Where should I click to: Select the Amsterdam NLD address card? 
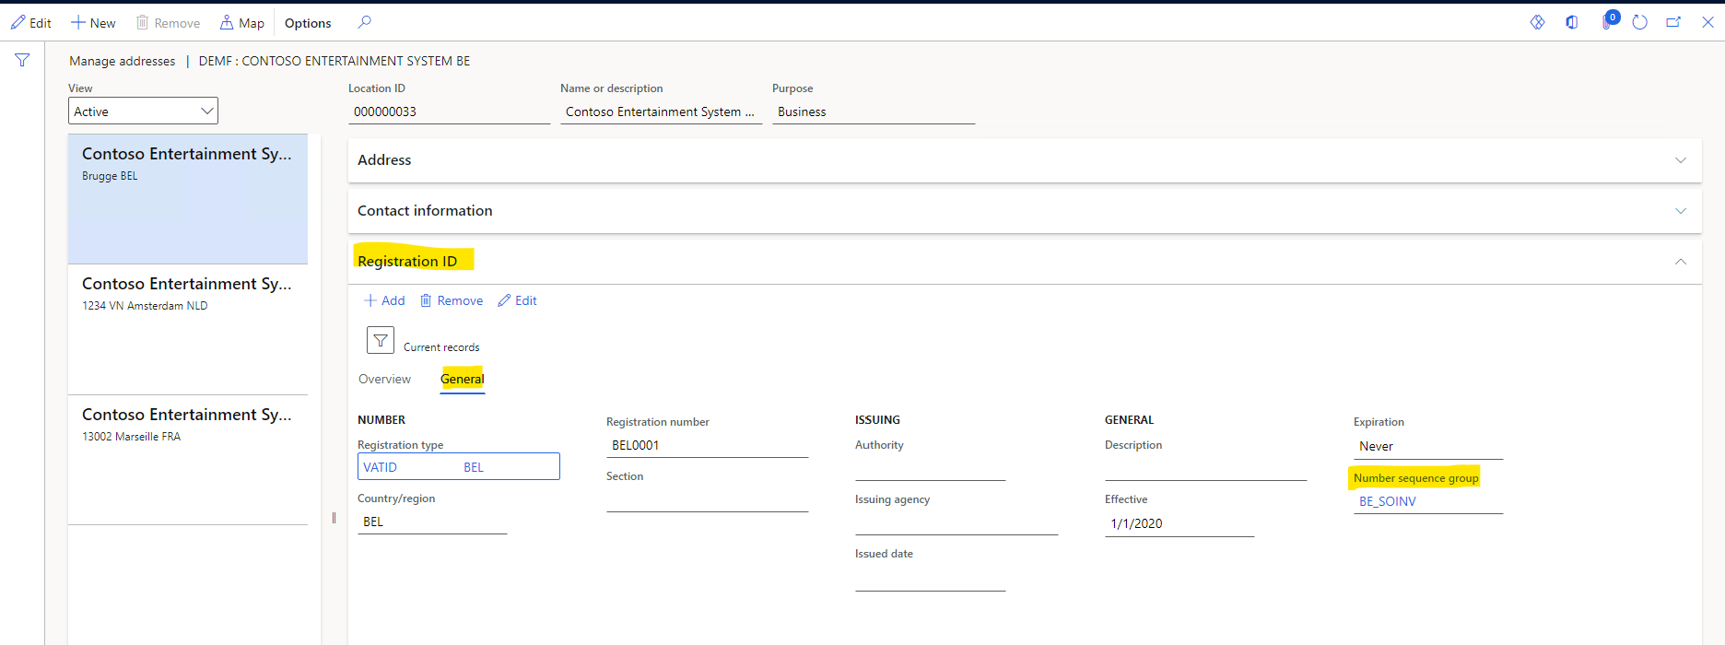click(188, 329)
